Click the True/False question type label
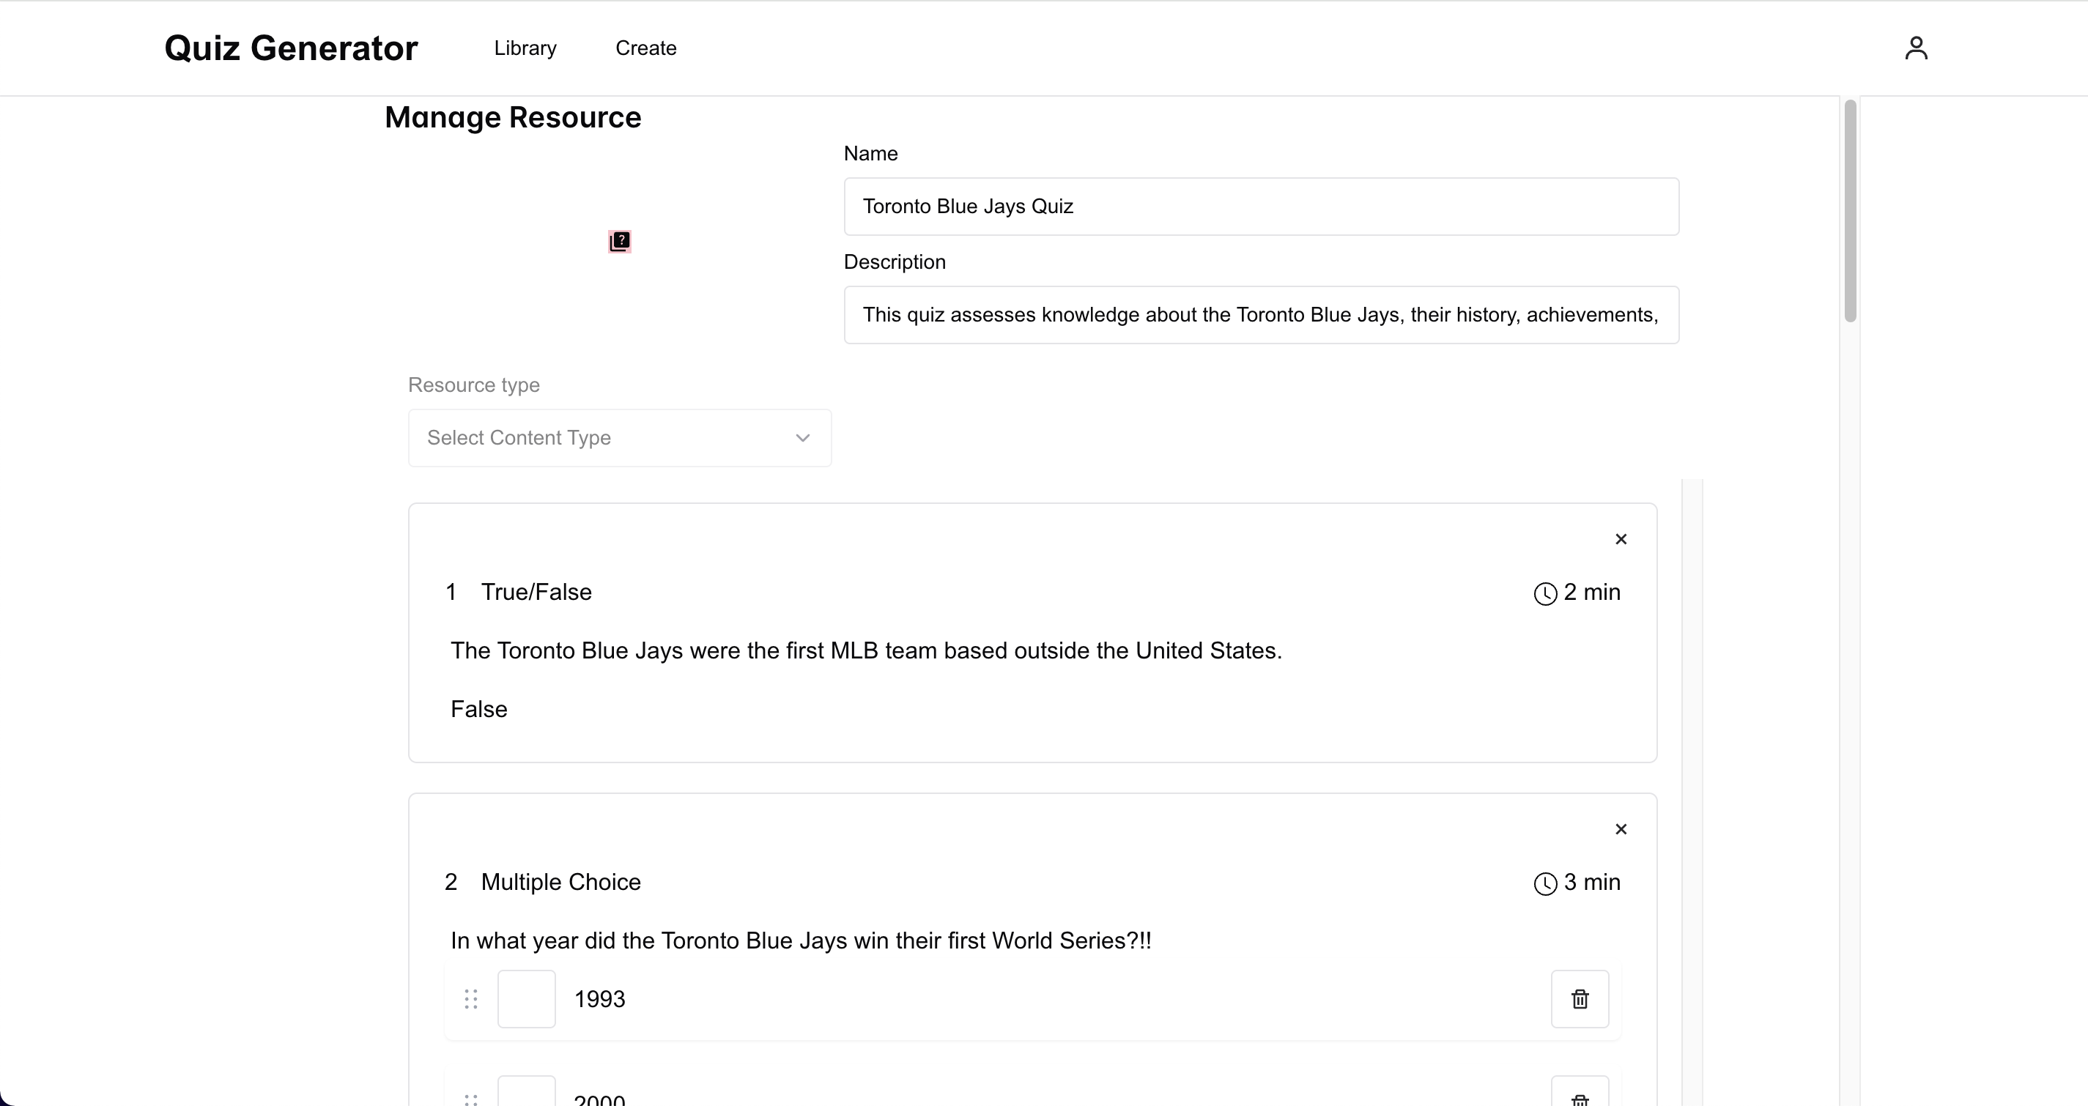The image size is (2088, 1106). (536, 593)
